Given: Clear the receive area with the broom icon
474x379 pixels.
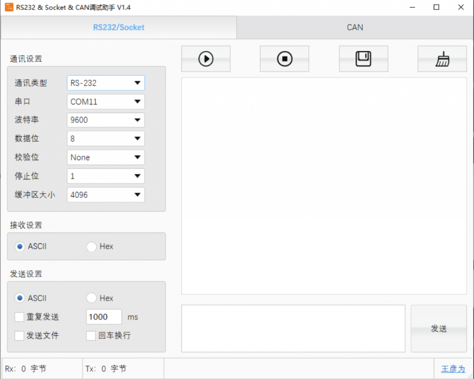Looking at the screenshot, I should point(442,59).
